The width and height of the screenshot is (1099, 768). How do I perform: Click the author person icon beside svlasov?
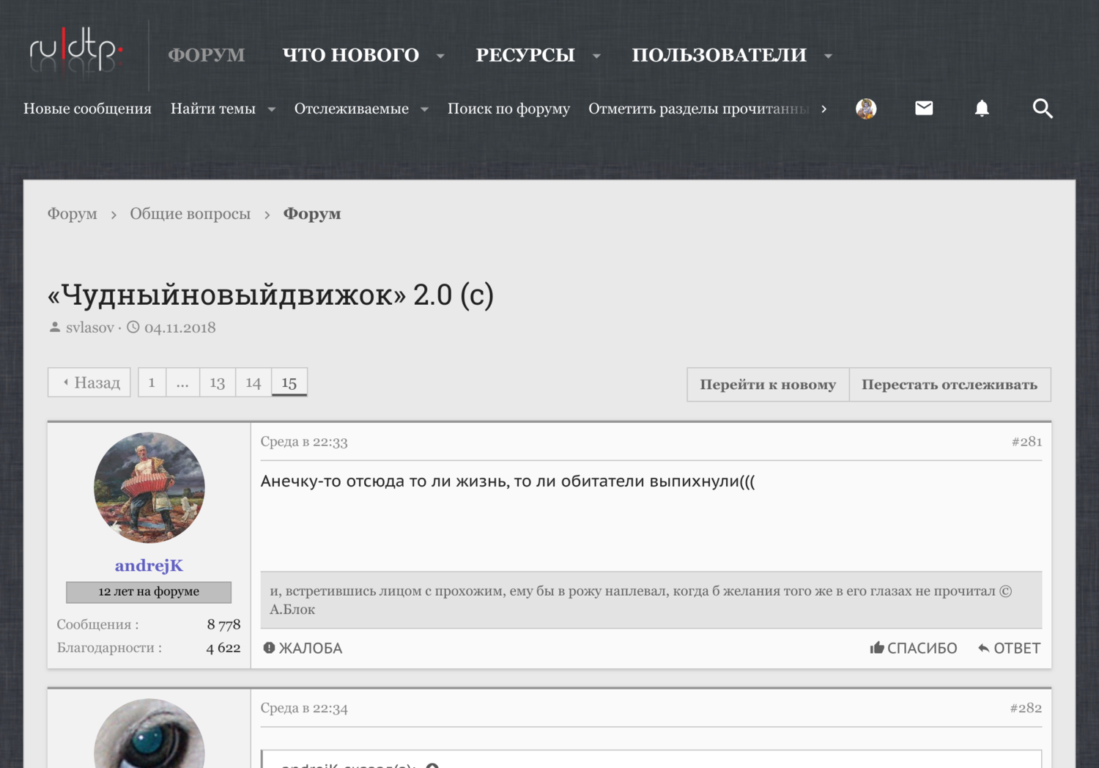point(55,327)
